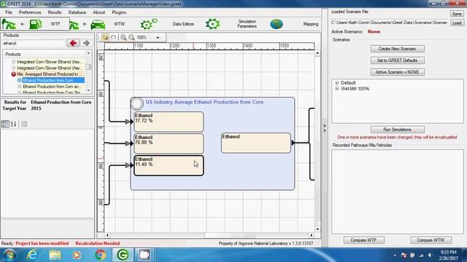
Task: Open the Preferences menu
Action: 30,12
